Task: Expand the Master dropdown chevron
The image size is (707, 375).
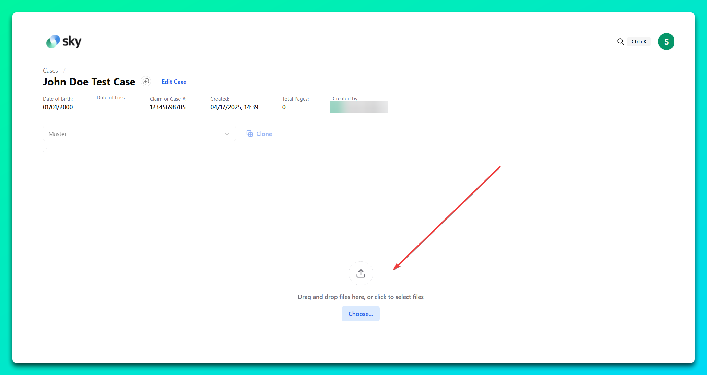Action: pos(227,134)
